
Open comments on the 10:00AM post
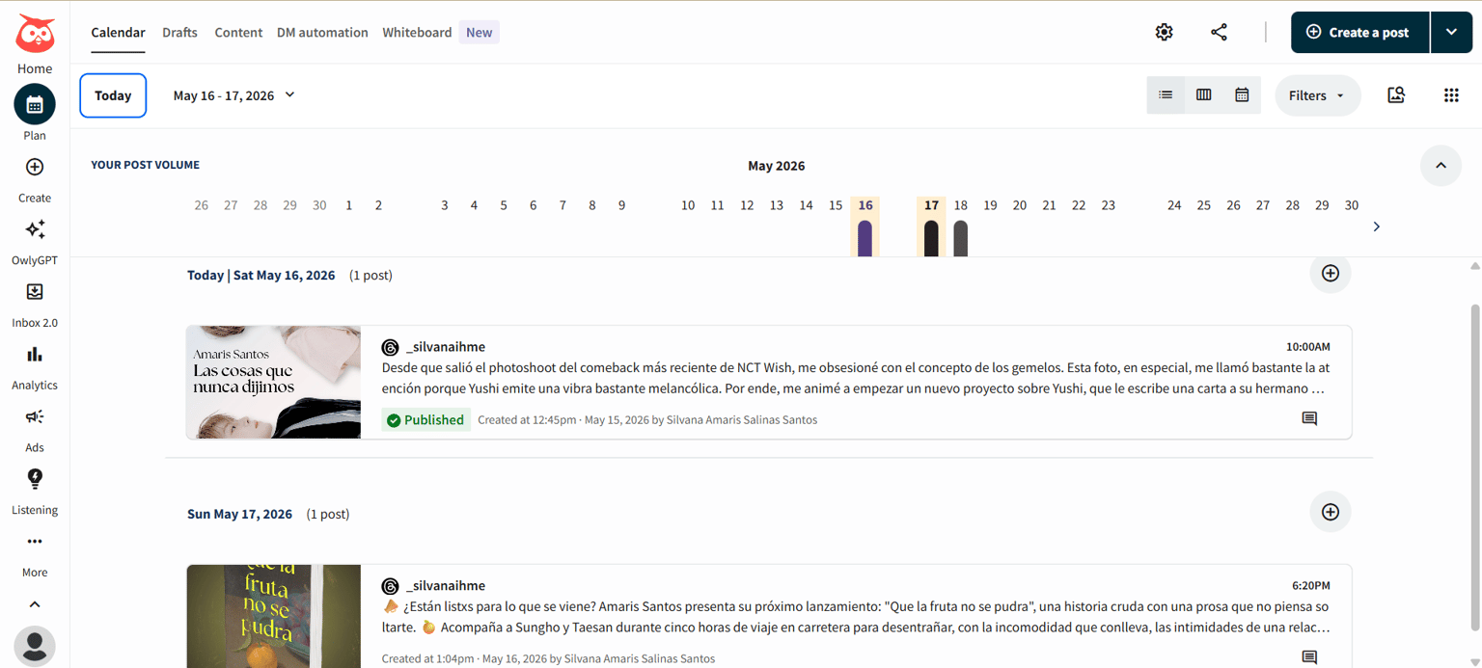pyautogui.click(x=1309, y=419)
